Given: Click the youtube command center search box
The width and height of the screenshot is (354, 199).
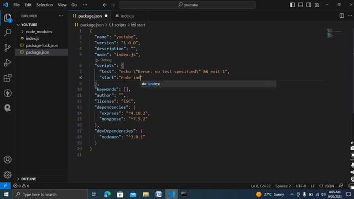Looking at the screenshot, I should (x=188, y=5).
